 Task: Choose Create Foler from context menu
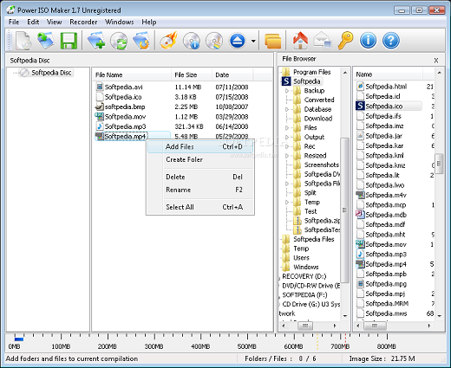point(200,159)
